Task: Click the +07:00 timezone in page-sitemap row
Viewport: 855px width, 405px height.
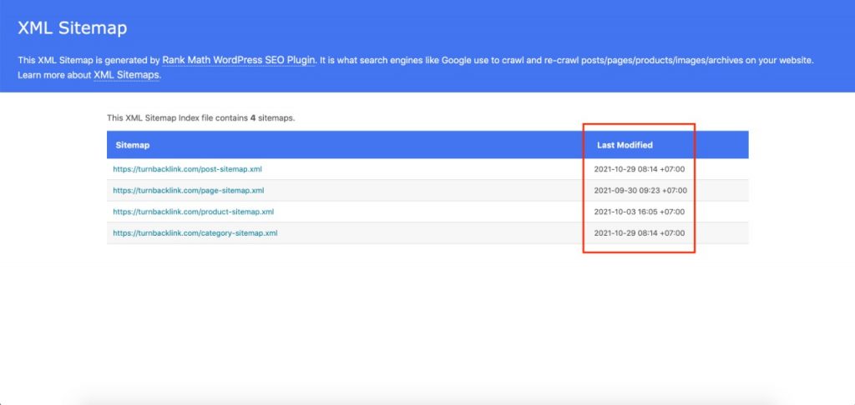Action: (x=673, y=190)
